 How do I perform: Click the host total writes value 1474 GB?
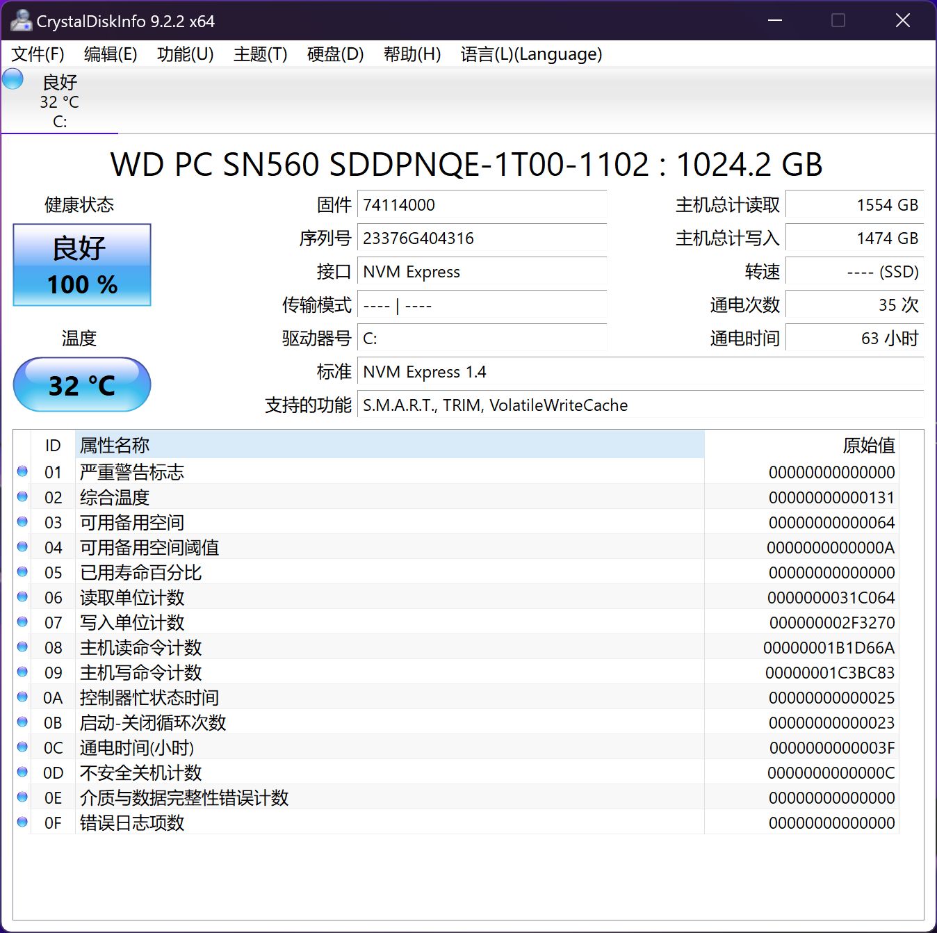(854, 238)
